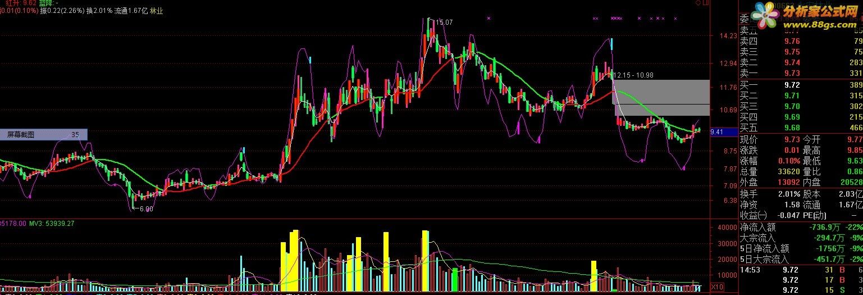This screenshot has width=863, height=295.
Task: Select the 卖二 ask row at 9.74
Action: (x=801, y=63)
